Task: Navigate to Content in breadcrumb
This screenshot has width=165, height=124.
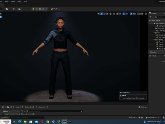Action: point(18,107)
